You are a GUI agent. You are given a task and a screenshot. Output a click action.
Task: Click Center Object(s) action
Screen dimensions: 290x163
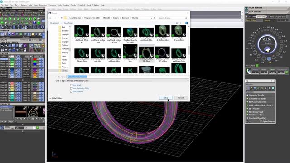coord(257,118)
